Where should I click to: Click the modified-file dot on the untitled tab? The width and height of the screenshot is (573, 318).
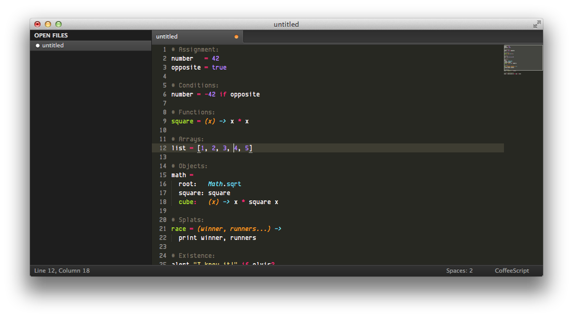pos(236,36)
